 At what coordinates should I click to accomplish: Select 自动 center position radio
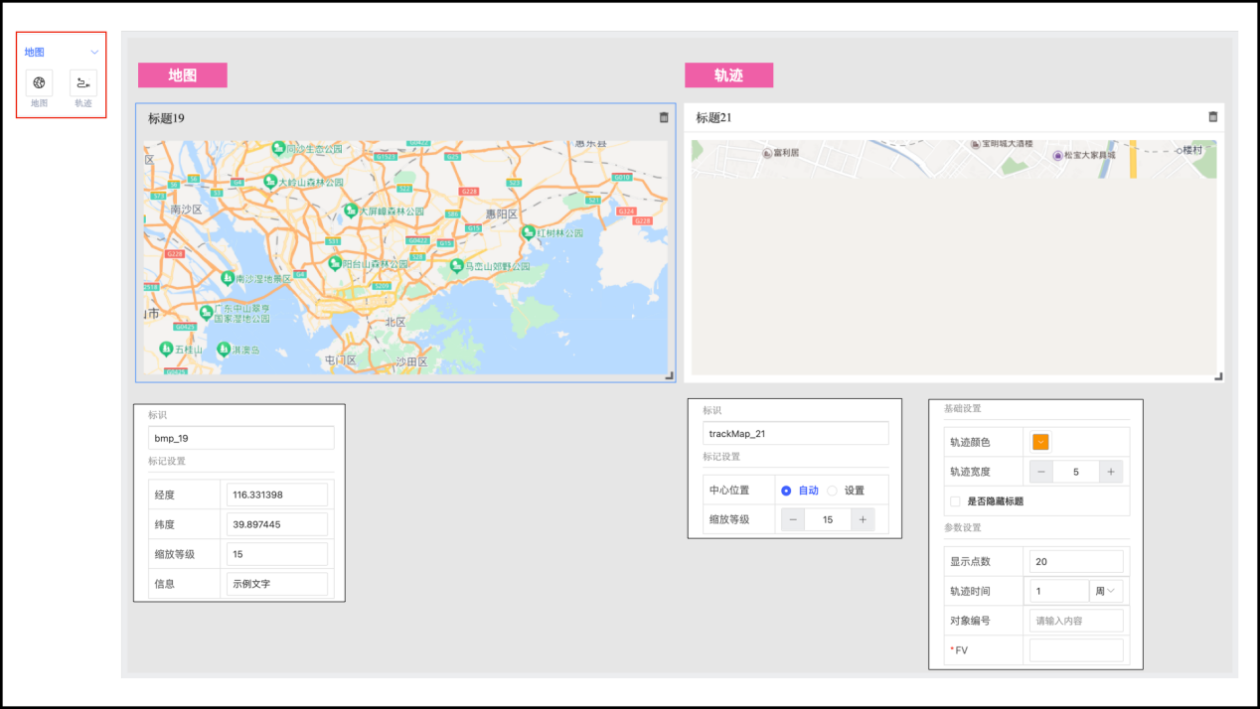tap(786, 491)
